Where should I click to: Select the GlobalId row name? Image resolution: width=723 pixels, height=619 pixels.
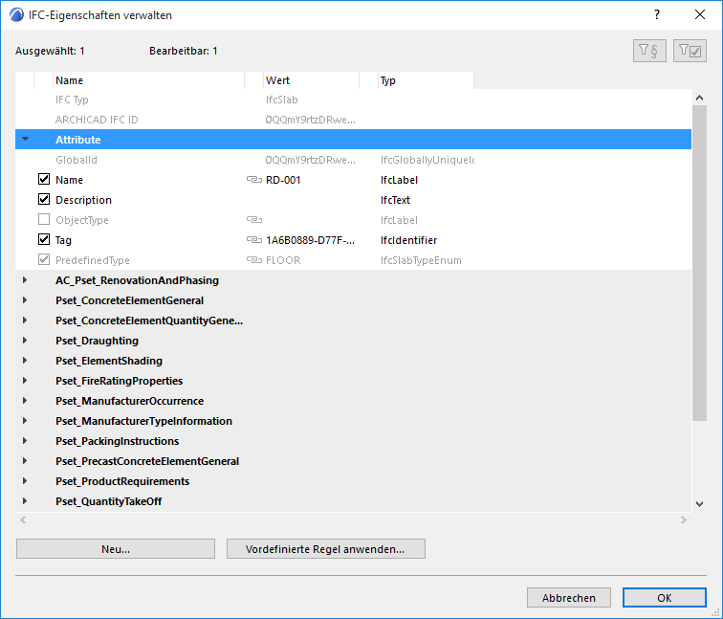(77, 160)
